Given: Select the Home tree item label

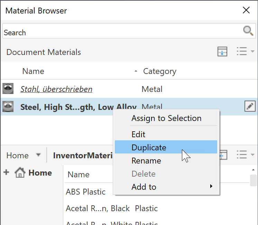Looking at the screenshot, I should click(x=40, y=173).
